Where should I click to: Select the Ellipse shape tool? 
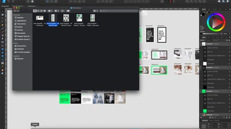pyautogui.click(x=3, y=53)
